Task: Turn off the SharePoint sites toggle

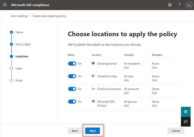Action: [x=72, y=76]
